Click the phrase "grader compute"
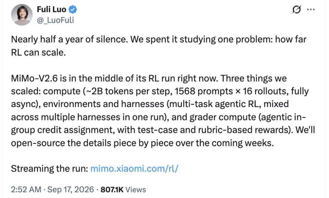Viewport: 329px width, 198px height. pyautogui.click(x=223, y=117)
